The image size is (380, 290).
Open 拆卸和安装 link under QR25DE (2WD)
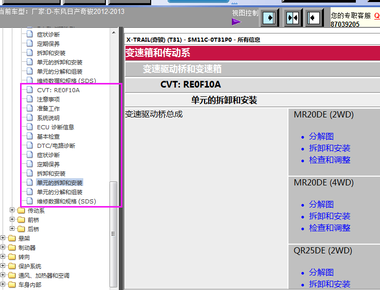pyautogui.click(x=330, y=284)
